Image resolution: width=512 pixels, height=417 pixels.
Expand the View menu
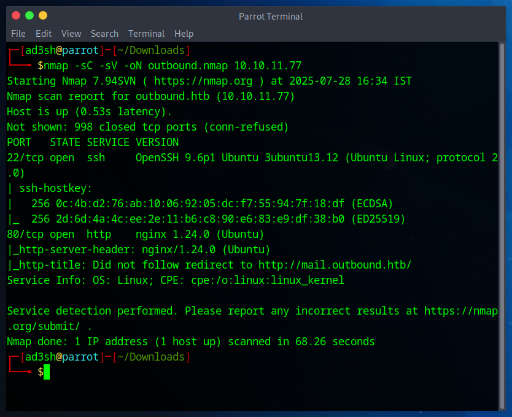tap(71, 34)
